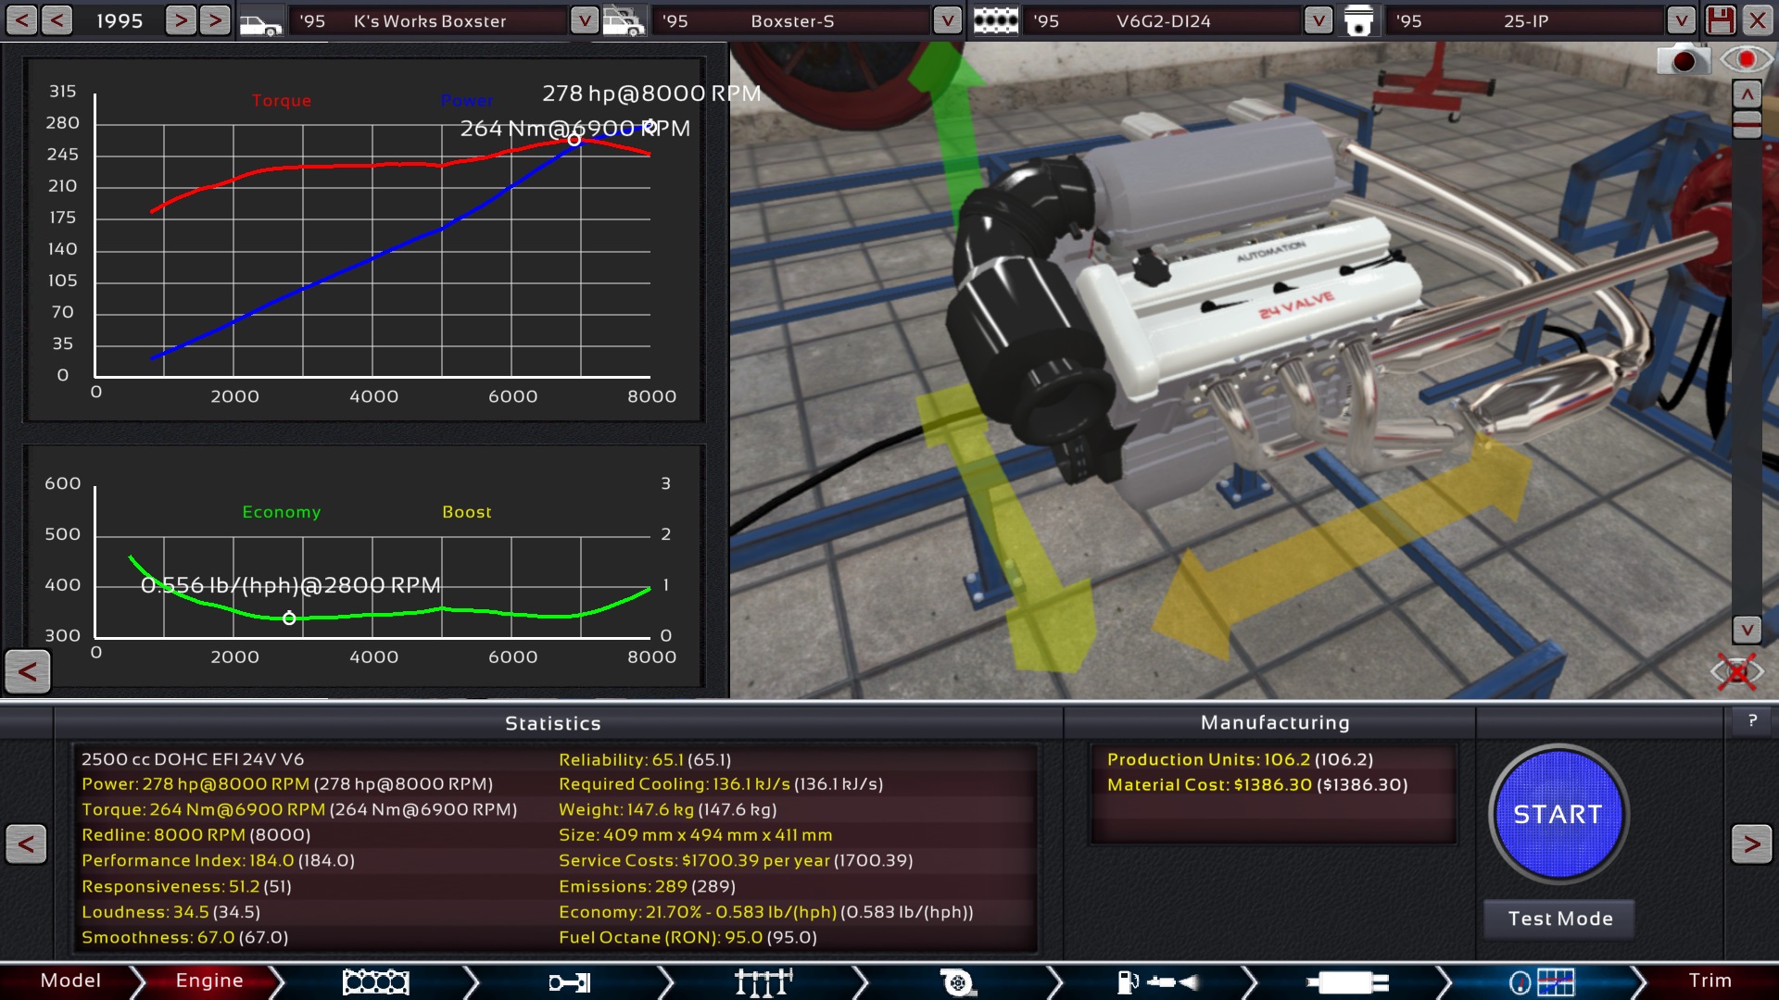Click the Reliability: 65.1 statistic

[x=645, y=759]
